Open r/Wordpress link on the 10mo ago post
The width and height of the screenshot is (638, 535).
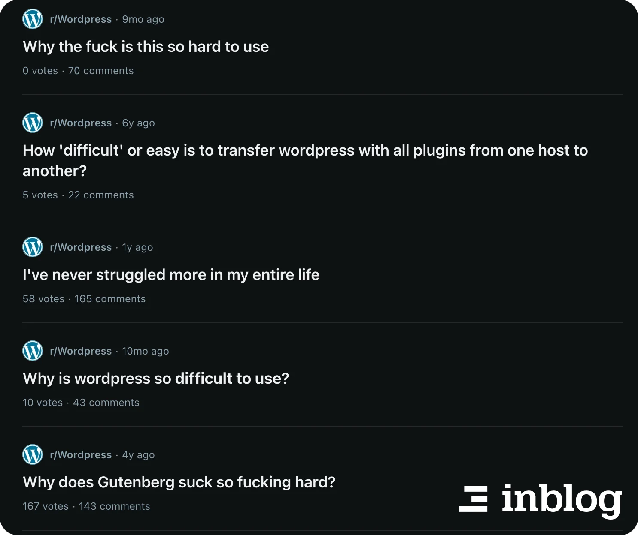81,351
